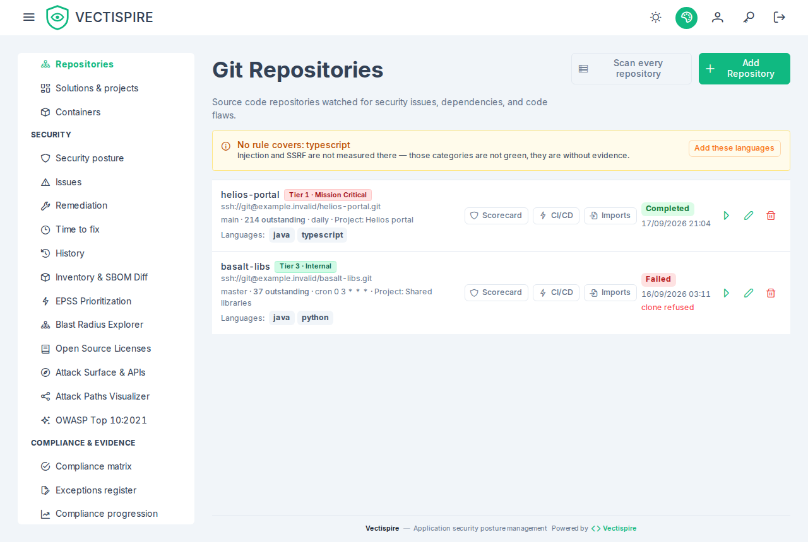Open Scorecard for helios-portal
Viewport: 808px width, 542px height.
(x=496, y=216)
